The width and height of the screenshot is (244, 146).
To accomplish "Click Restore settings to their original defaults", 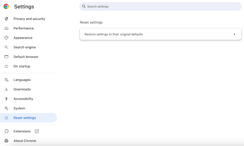I will (160, 34).
